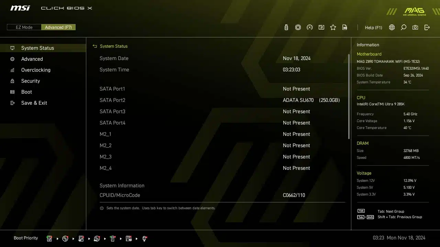The image size is (440, 247).
Task: Click the Motherboard heading in Information panel
Action: 369,54
